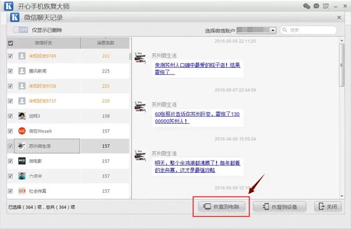
Task: Click the 关闭 button
Action: (x=328, y=206)
